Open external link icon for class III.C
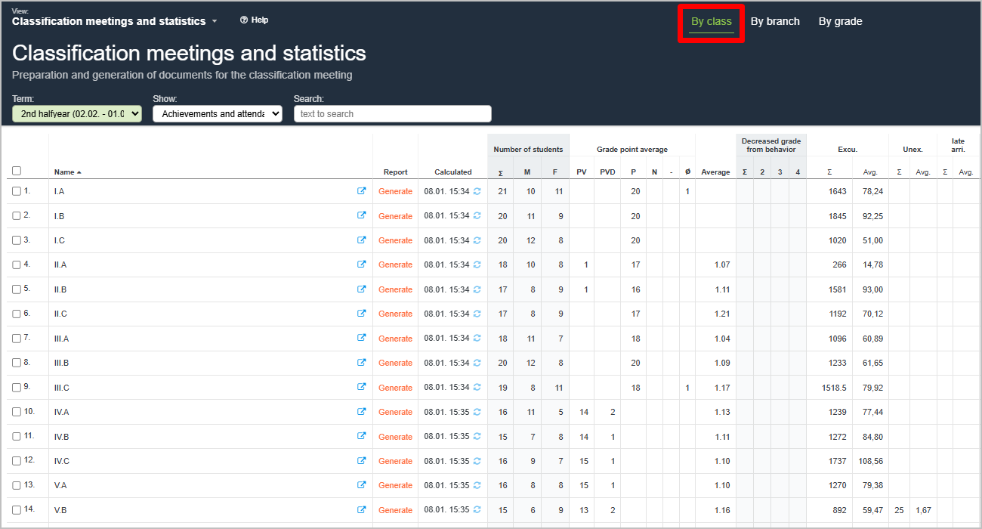The width and height of the screenshot is (982, 529). (x=362, y=387)
